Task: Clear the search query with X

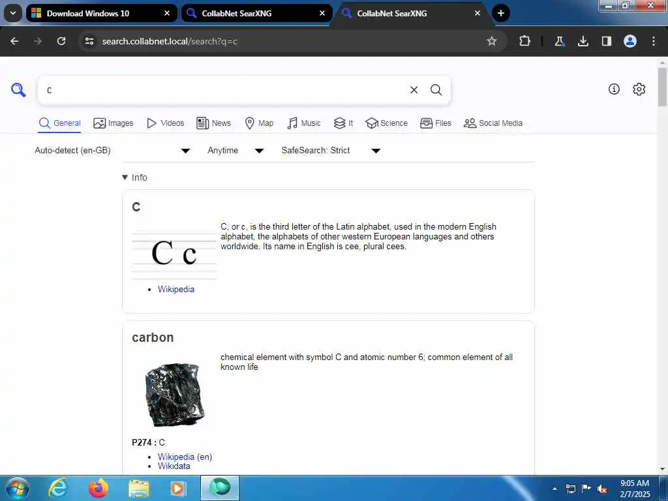Action: pyautogui.click(x=414, y=90)
